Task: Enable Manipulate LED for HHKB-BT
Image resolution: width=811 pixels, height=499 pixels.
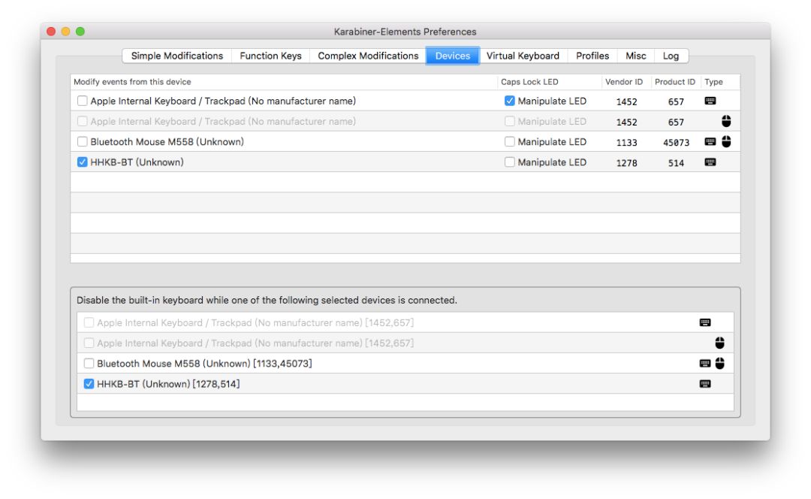Action: (x=510, y=162)
